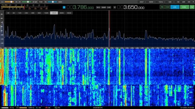Viewport: 195px width, 109px height.
Task: Select 6K bandwidth span
Action: point(14,13)
